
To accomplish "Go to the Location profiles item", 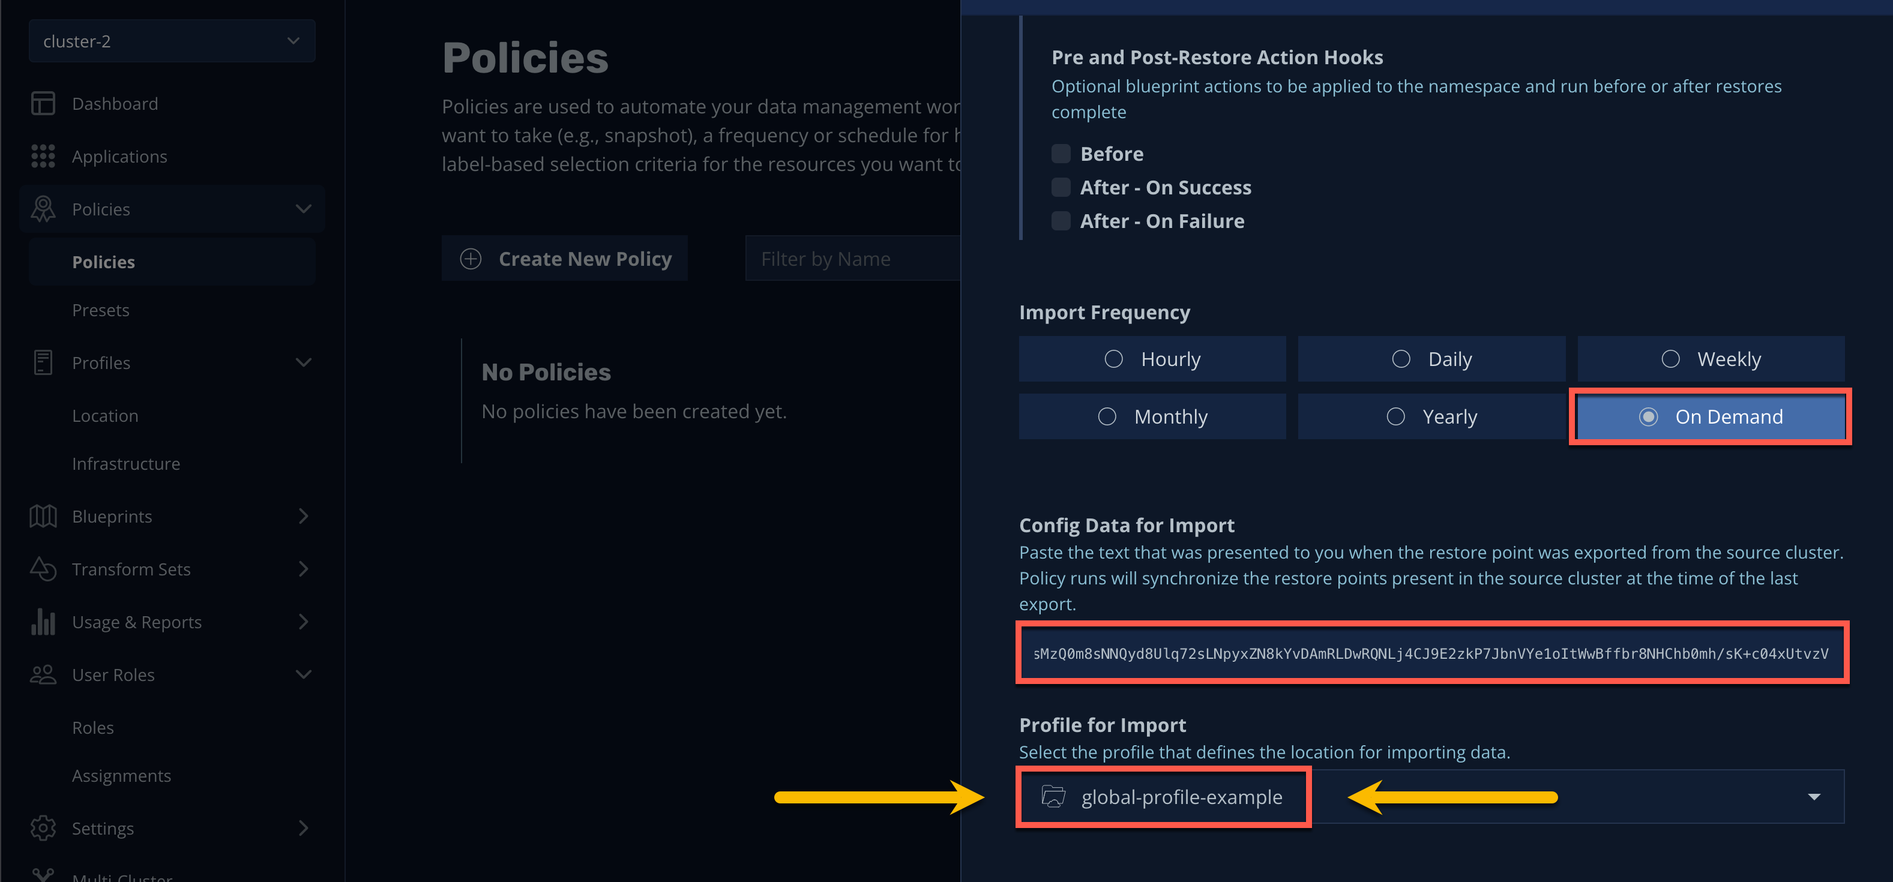I will [x=105, y=416].
